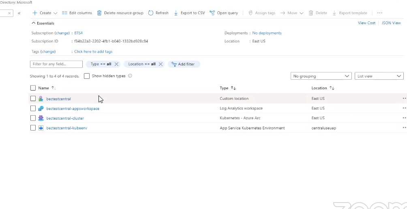The width and height of the screenshot is (407, 209).
Task: Open the bectestcentral-cluster resource
Action: click(65, 118)
